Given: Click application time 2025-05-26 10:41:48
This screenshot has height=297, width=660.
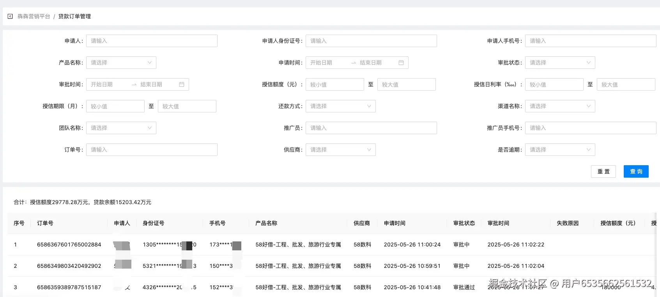Looking at the screenshot, I should 412,287.
